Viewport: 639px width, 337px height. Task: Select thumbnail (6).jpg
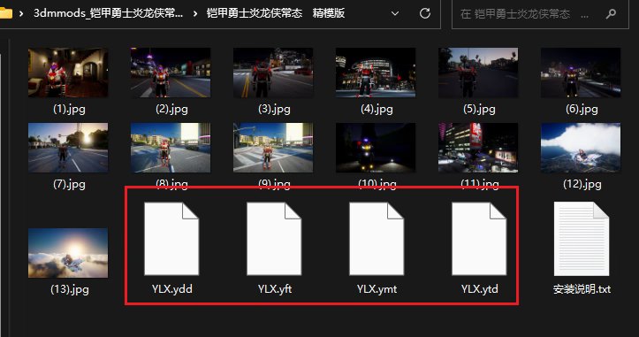click(x=581, y=73)
